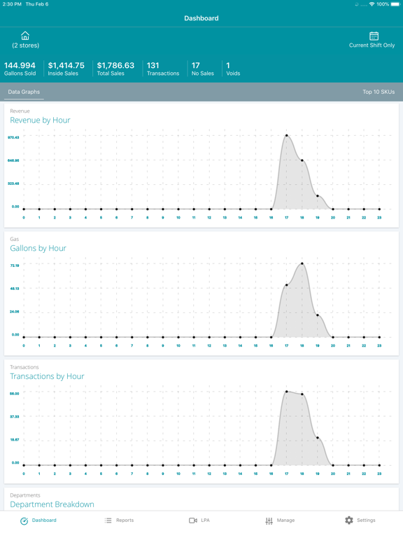
Task: Tap the Thu Feb 6 date in status bar
Action: [x=37, y=4]
